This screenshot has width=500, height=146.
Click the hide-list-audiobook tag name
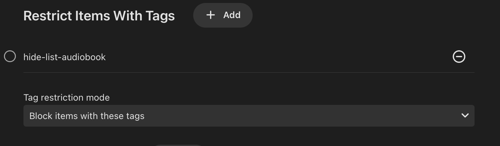click(x=64, y=57)
